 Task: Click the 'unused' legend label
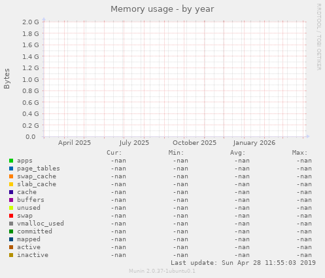pos(29,208)
